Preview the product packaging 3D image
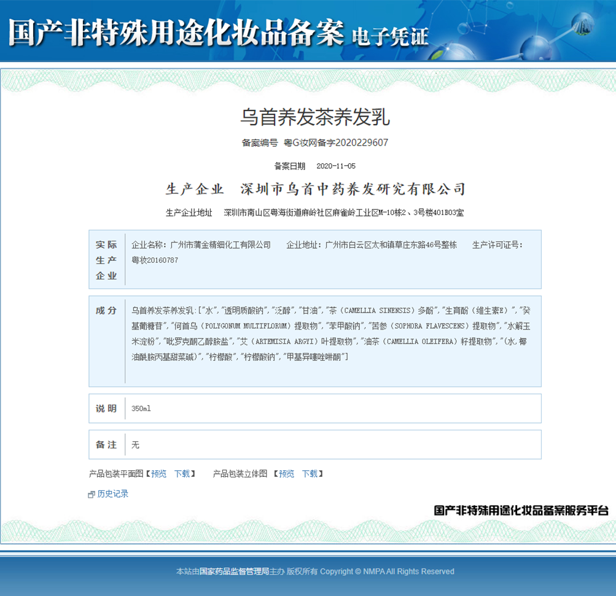The height and width of the screenshot is (596, 616). click(286, 474)
